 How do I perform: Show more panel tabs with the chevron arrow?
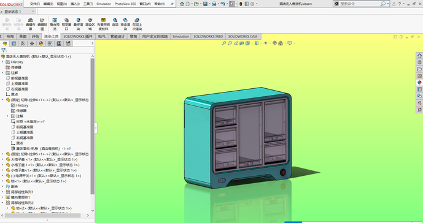[93, 43]
